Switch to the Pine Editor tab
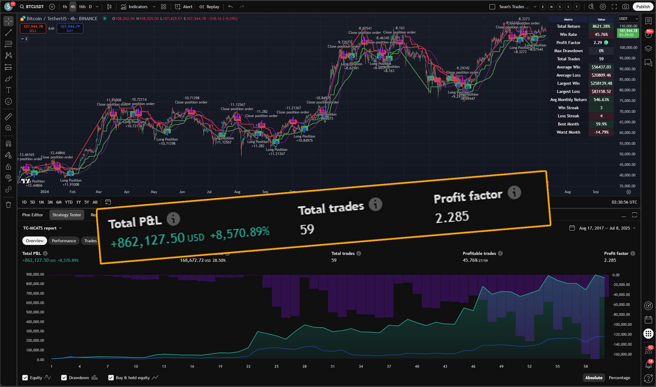Screen dimensions: 656x387 [32, 215]
